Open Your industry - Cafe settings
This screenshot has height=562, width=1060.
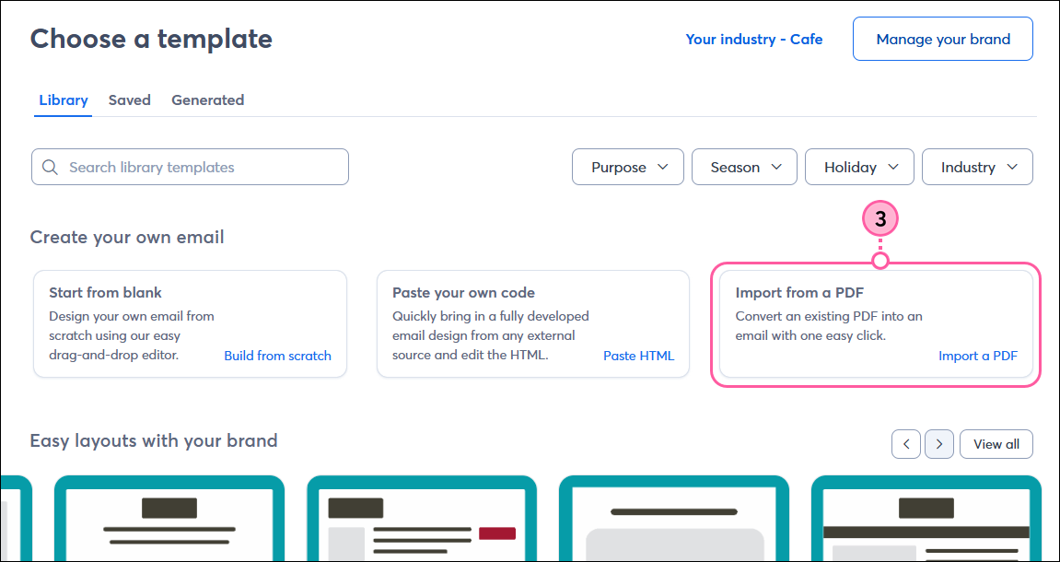click(754, 39)
